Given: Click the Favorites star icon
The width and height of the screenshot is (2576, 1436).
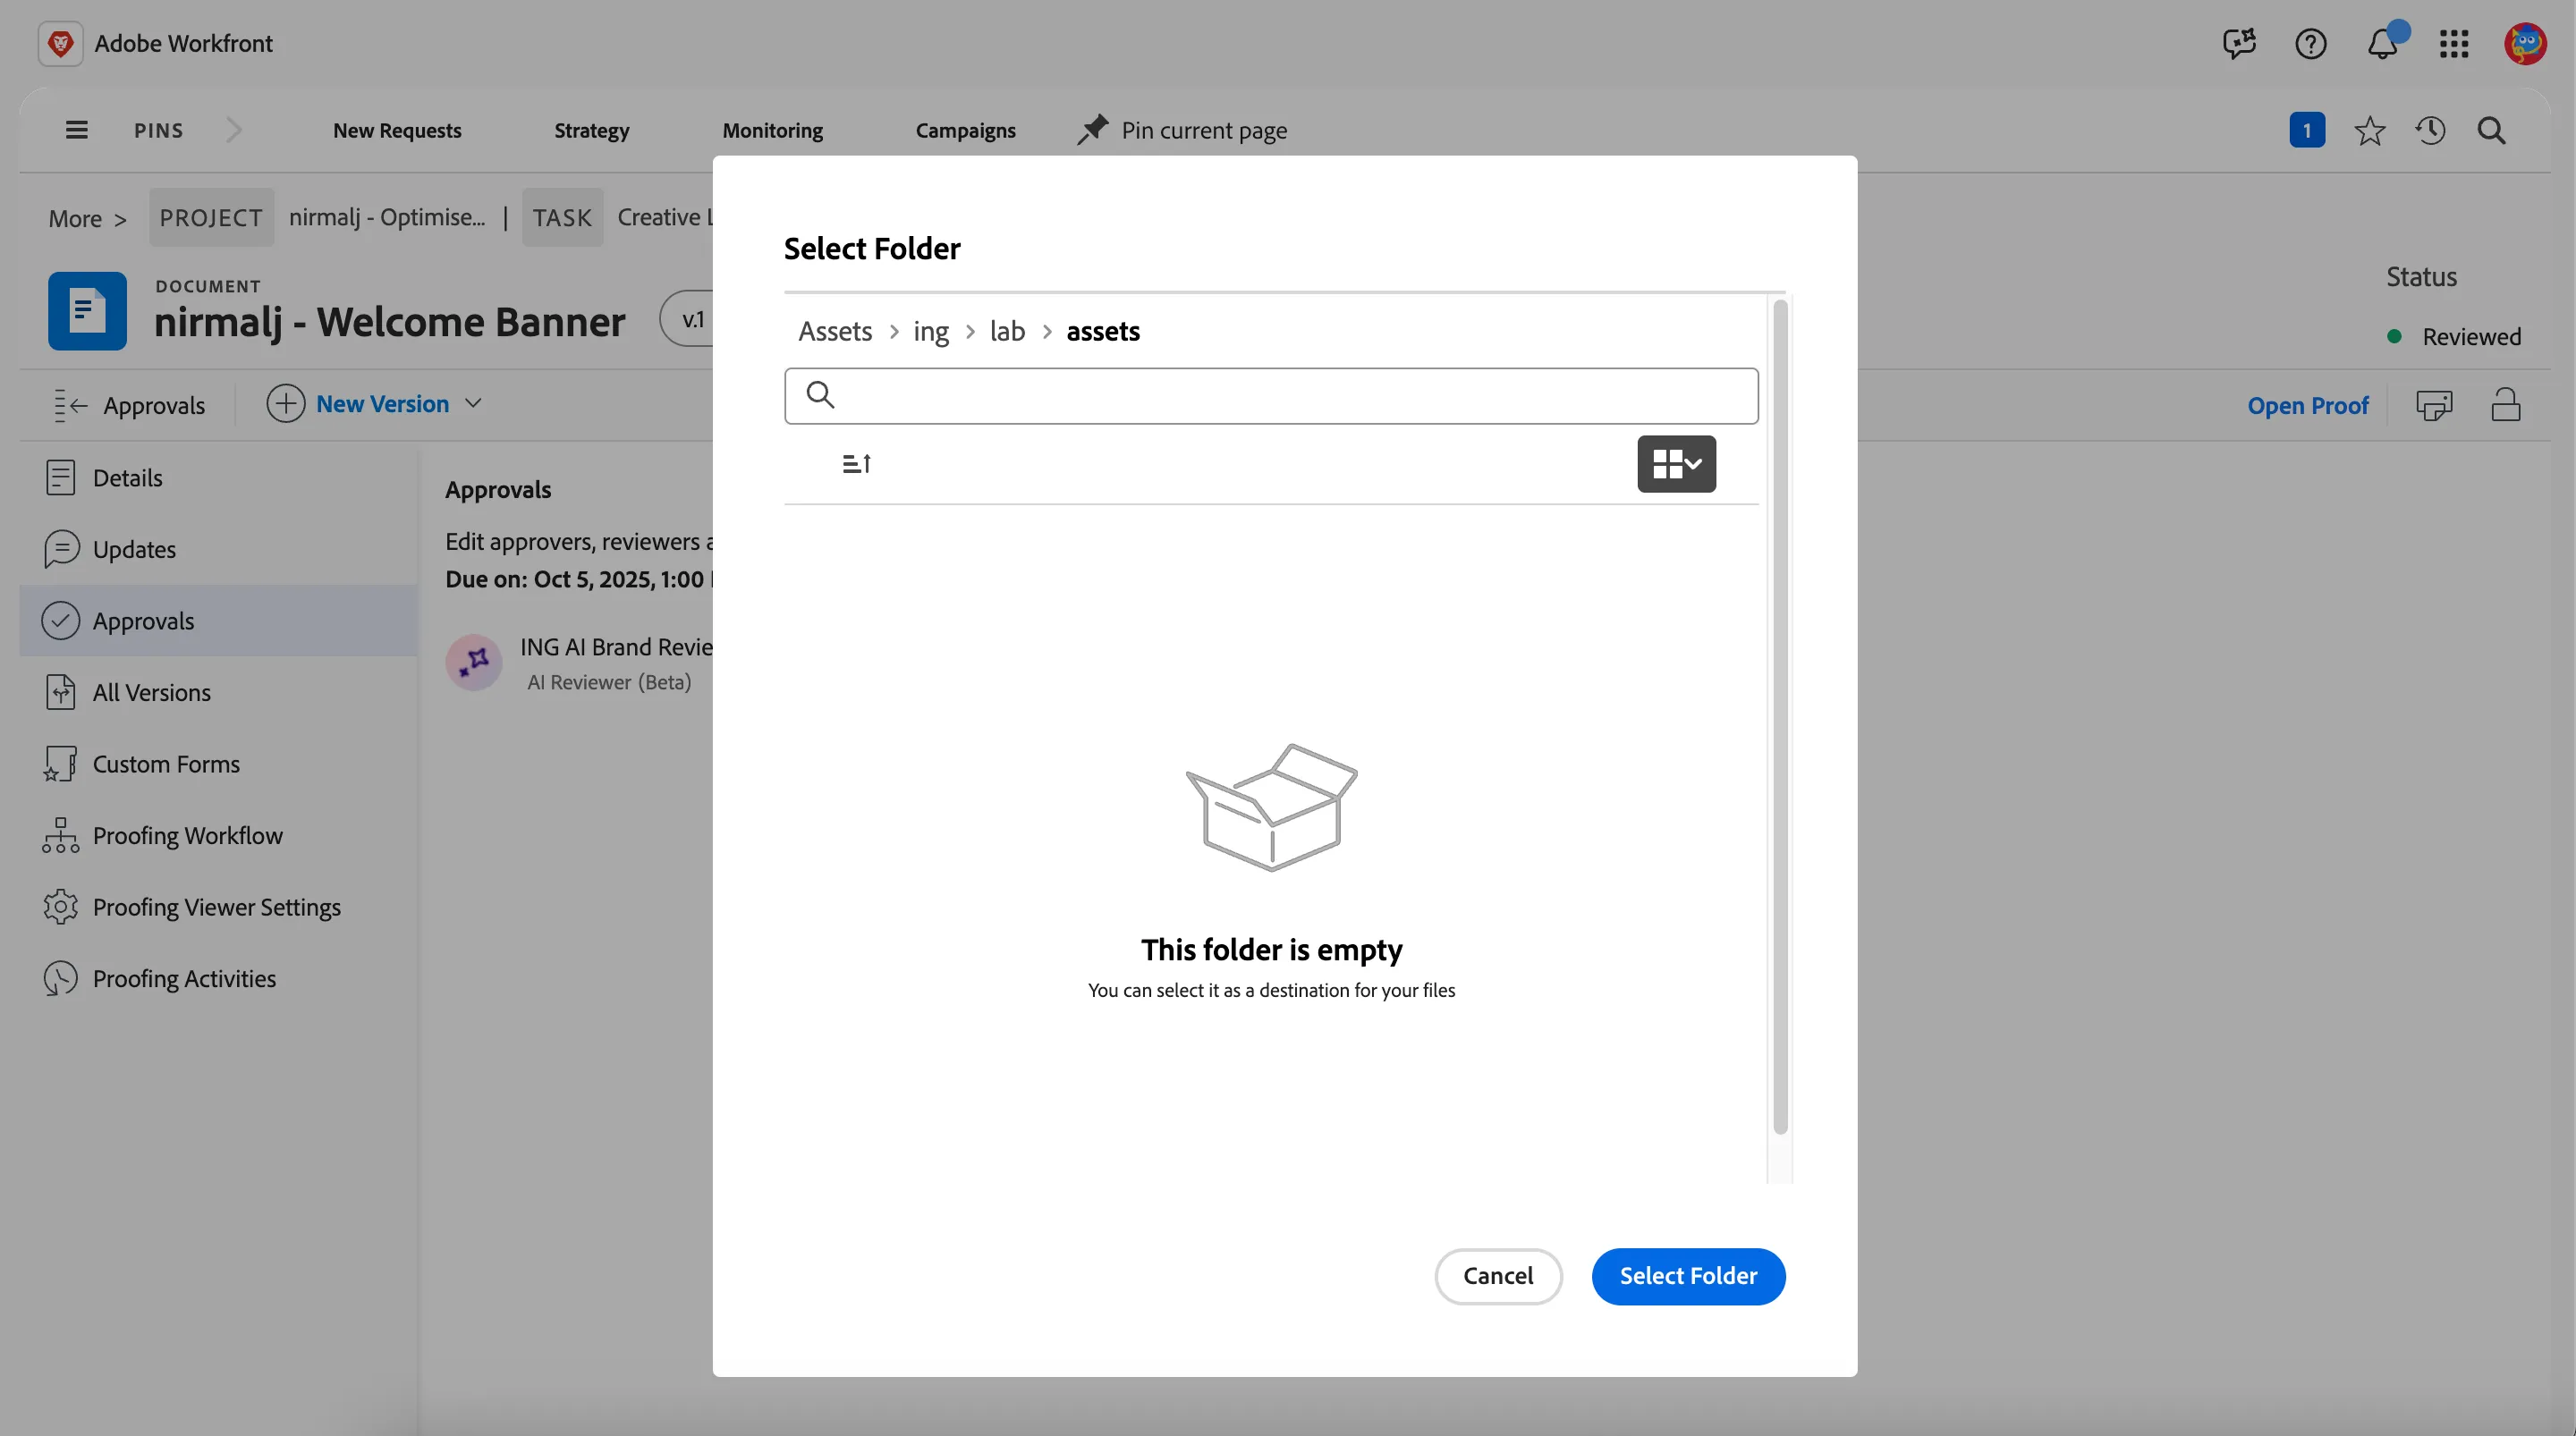Looking at the screenshot, I should click(x=2369, y=130).
